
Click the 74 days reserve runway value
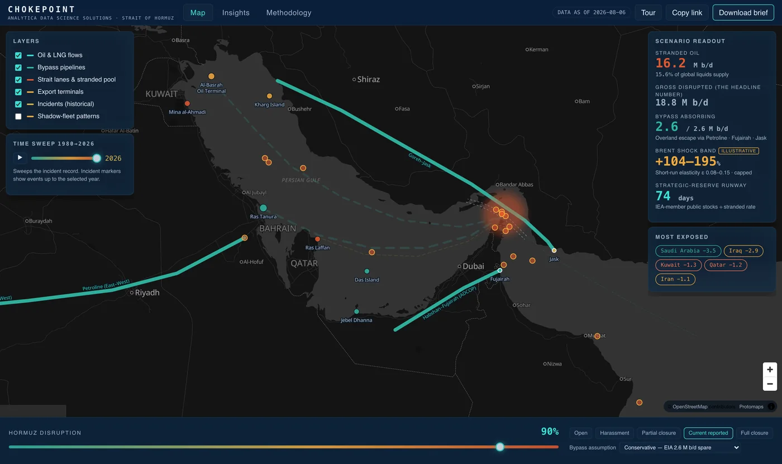[674, 197]
